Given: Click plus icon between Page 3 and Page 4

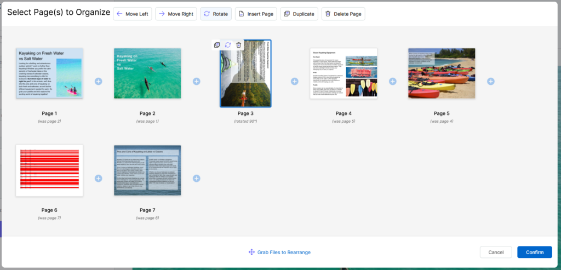Looking at the screenshot, I should click(294, 82).
